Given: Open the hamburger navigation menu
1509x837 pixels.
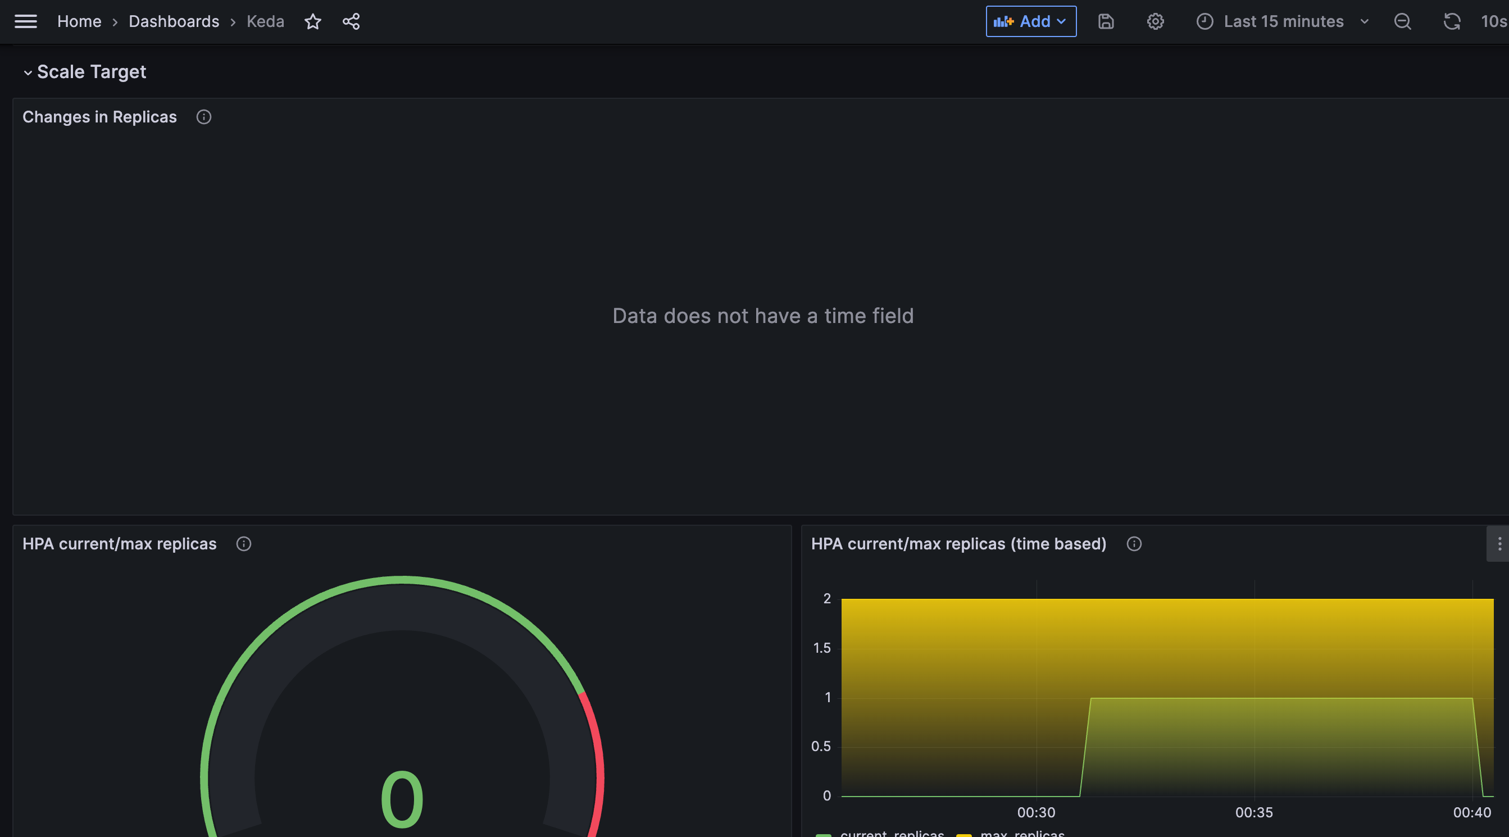Looking at the screenshot, I should coord(26,22).
